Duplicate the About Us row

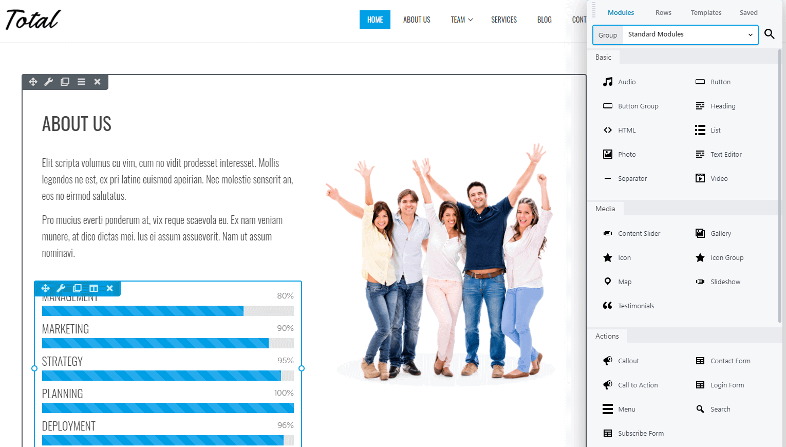coord(65,82)
